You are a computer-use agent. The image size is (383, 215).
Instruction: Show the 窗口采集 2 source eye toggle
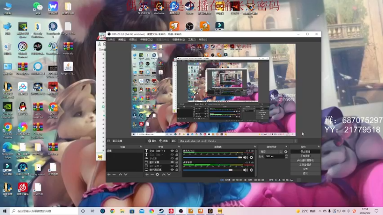[172, 166]
